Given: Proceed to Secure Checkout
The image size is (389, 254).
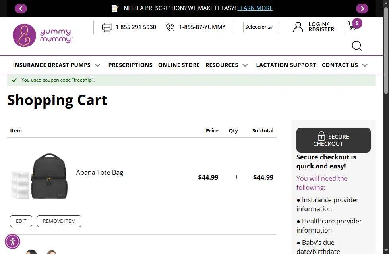Looking at the screenshot, I should [333, 140].
